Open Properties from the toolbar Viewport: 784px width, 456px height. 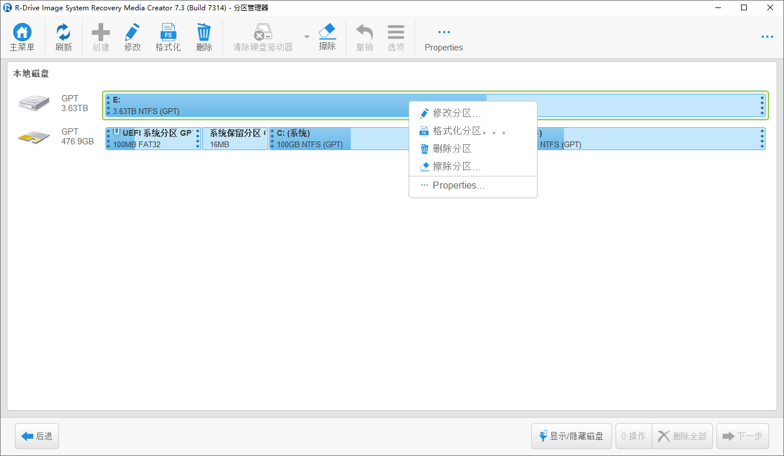tap(443, 37)
